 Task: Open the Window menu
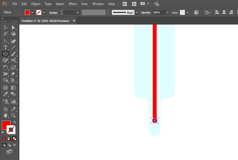[x=98, y=4]
